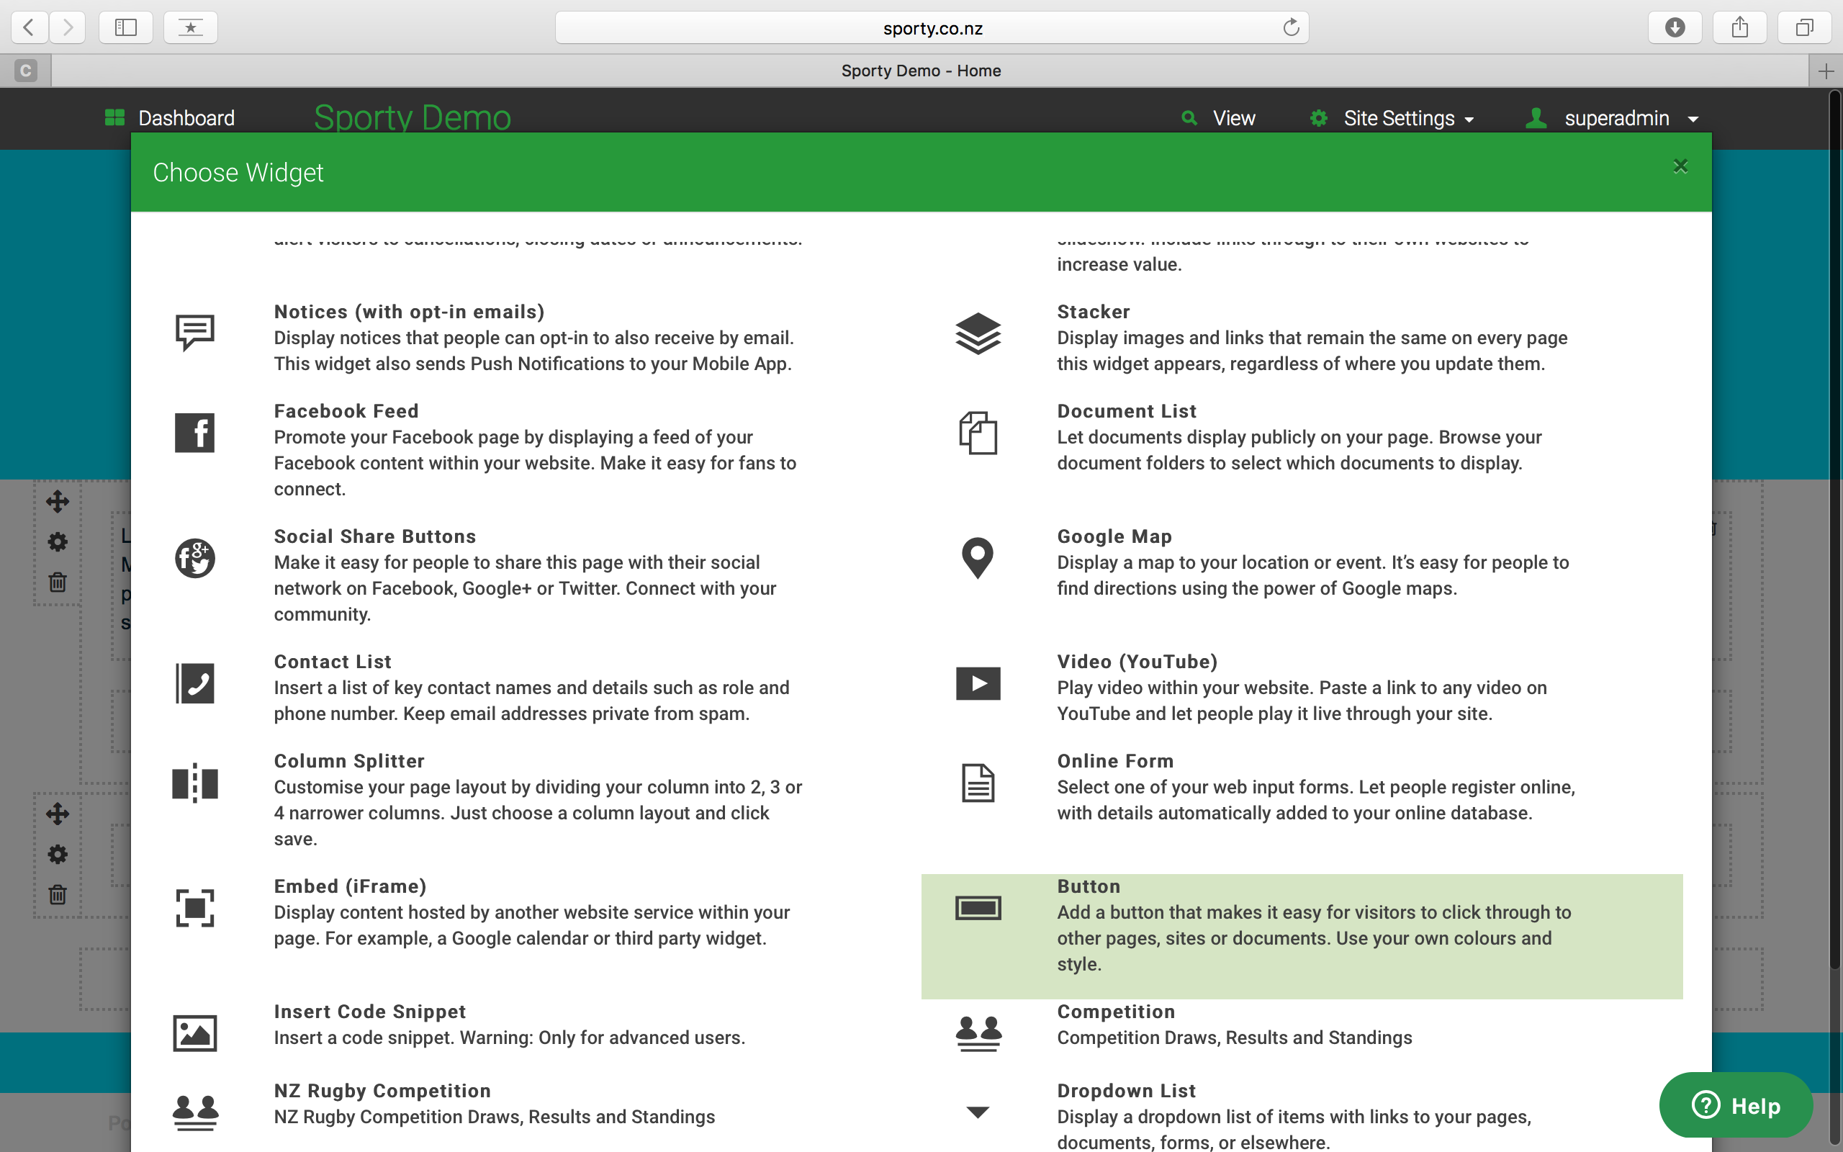Open the View menu item

[x=1218, y=118]
